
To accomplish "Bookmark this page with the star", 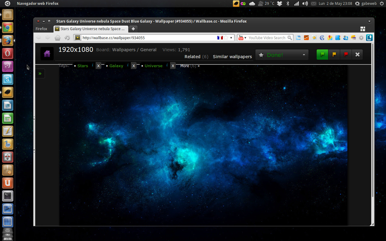I will (x=226, y=38).
